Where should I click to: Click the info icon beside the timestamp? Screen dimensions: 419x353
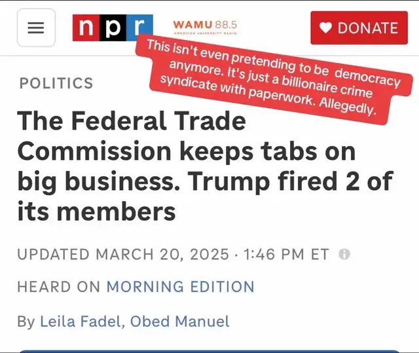(344, 254)
